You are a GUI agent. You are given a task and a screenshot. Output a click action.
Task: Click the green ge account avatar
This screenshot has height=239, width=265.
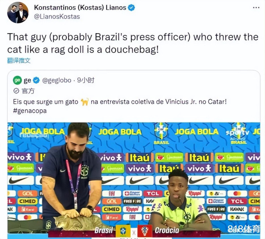coord(17,80)
